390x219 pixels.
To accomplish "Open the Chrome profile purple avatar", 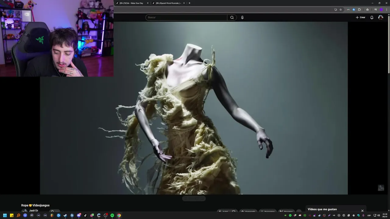I will click(381, 9).
